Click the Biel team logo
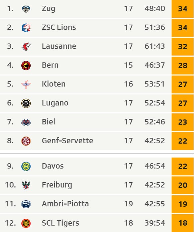The image size is (194, 232). (26, 122)
